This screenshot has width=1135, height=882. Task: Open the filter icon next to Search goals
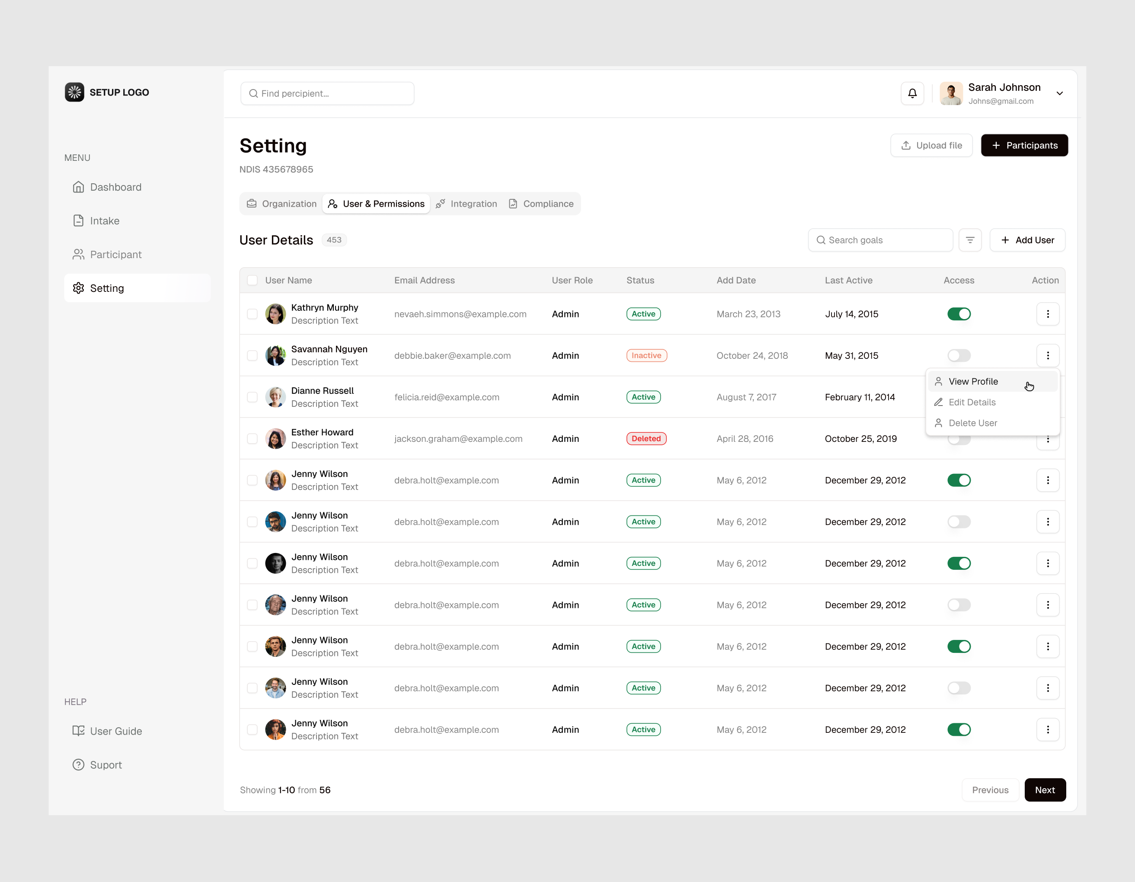tap(970, 240)
